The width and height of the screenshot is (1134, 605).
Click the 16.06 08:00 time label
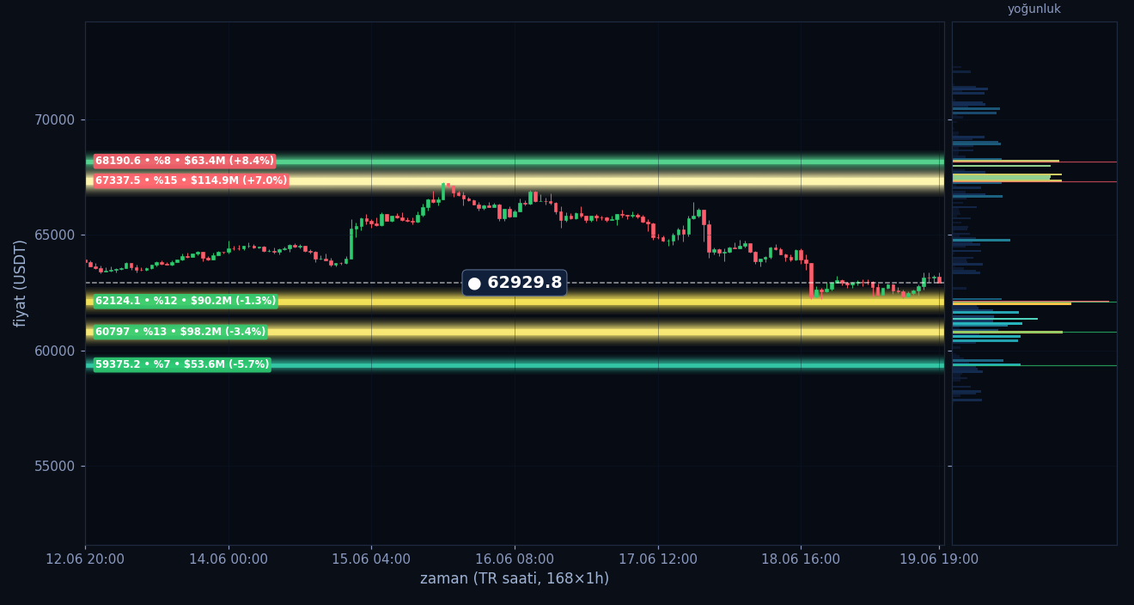(x=515, y=559)
